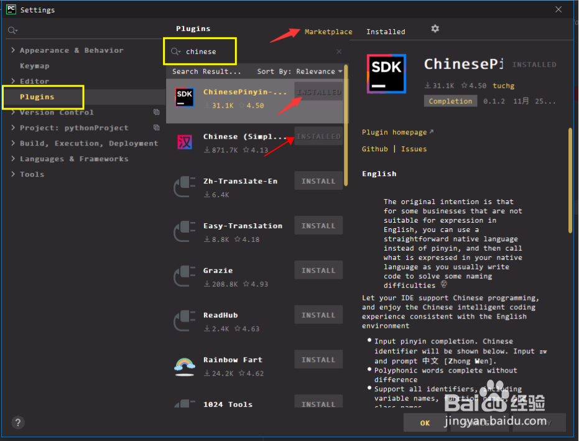The image size is (579, 441).
Task: Click the help question mark button
Action: tap(17, 422)
